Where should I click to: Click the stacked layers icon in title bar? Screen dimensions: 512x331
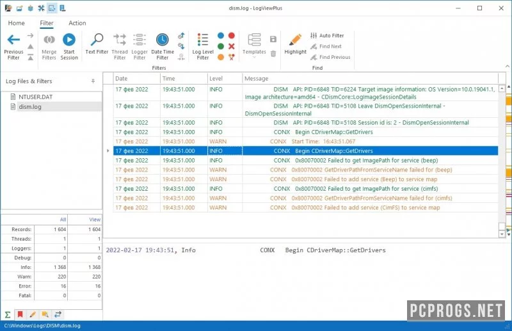pos(30,8)
